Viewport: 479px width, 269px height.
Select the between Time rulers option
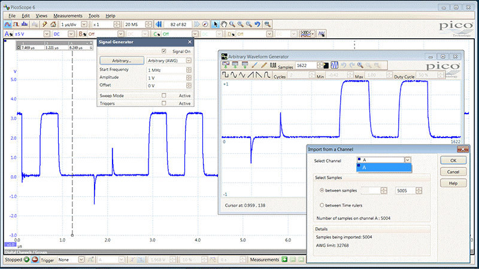323,205
